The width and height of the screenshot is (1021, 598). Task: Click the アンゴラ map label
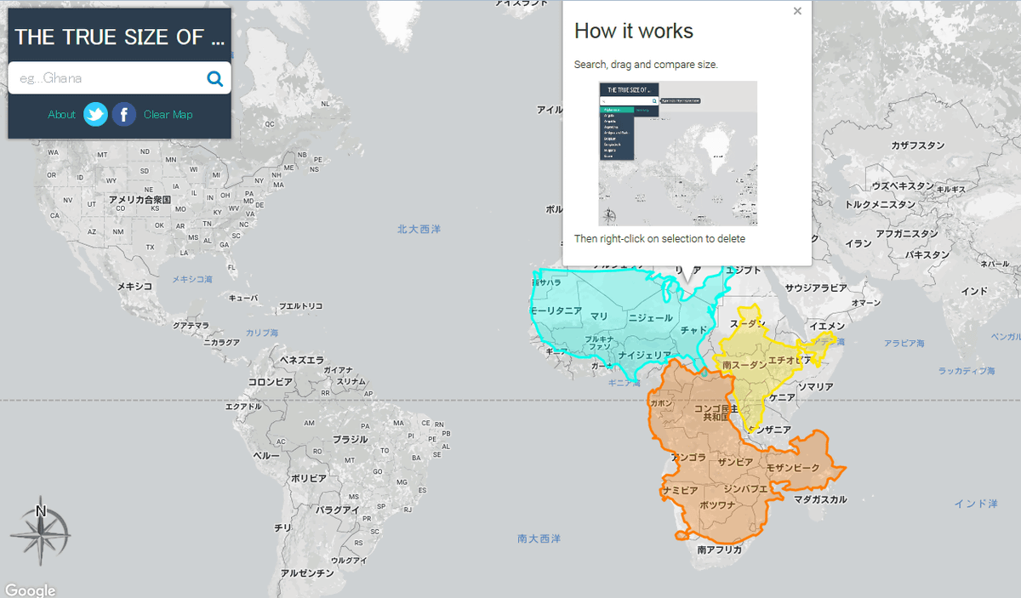click(x=689, y=458)
